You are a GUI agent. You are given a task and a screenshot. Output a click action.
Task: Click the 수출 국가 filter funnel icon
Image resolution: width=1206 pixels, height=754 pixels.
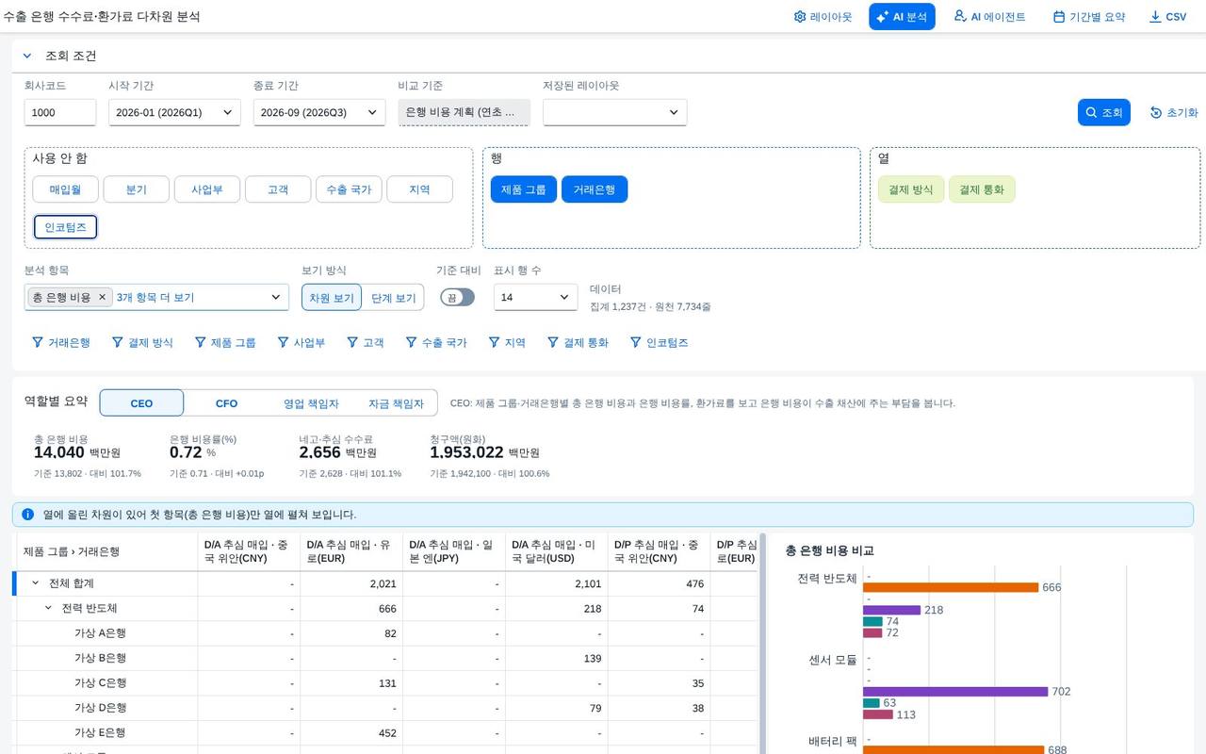411,342
